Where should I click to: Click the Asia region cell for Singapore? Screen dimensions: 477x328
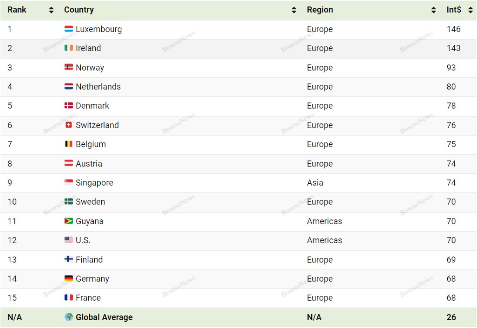(x=315, y=183)
